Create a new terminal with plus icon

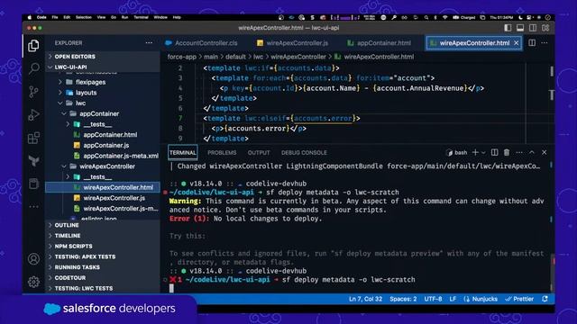(475, 152)
